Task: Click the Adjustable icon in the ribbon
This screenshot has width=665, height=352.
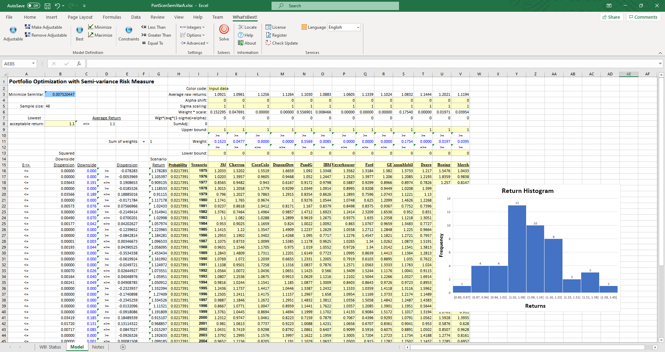Action: pos(13,30)
